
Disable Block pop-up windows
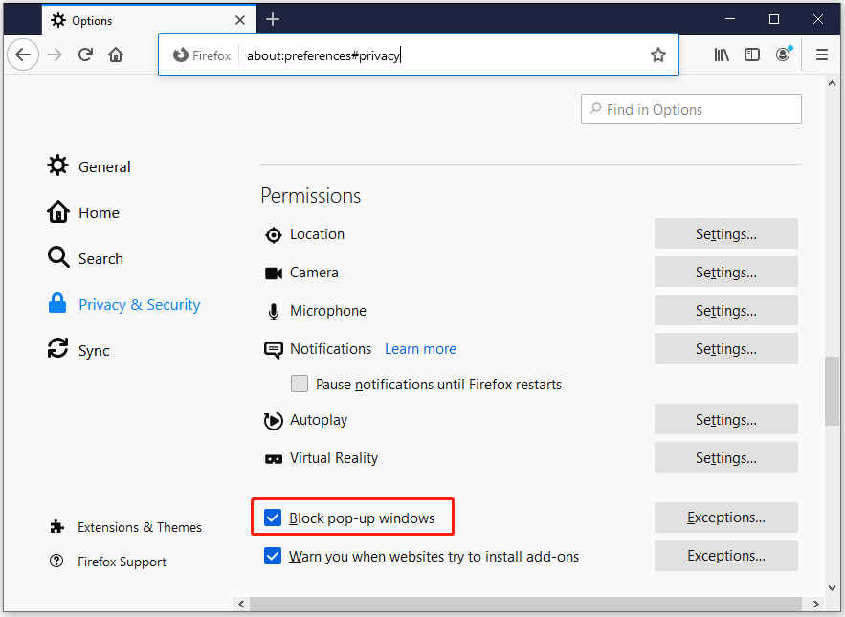pos(273,517)
